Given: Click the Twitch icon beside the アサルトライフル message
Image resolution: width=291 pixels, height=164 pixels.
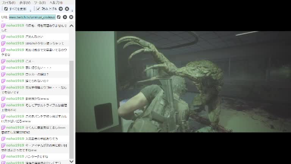Looking at the screenshot, I should point(3,105).
